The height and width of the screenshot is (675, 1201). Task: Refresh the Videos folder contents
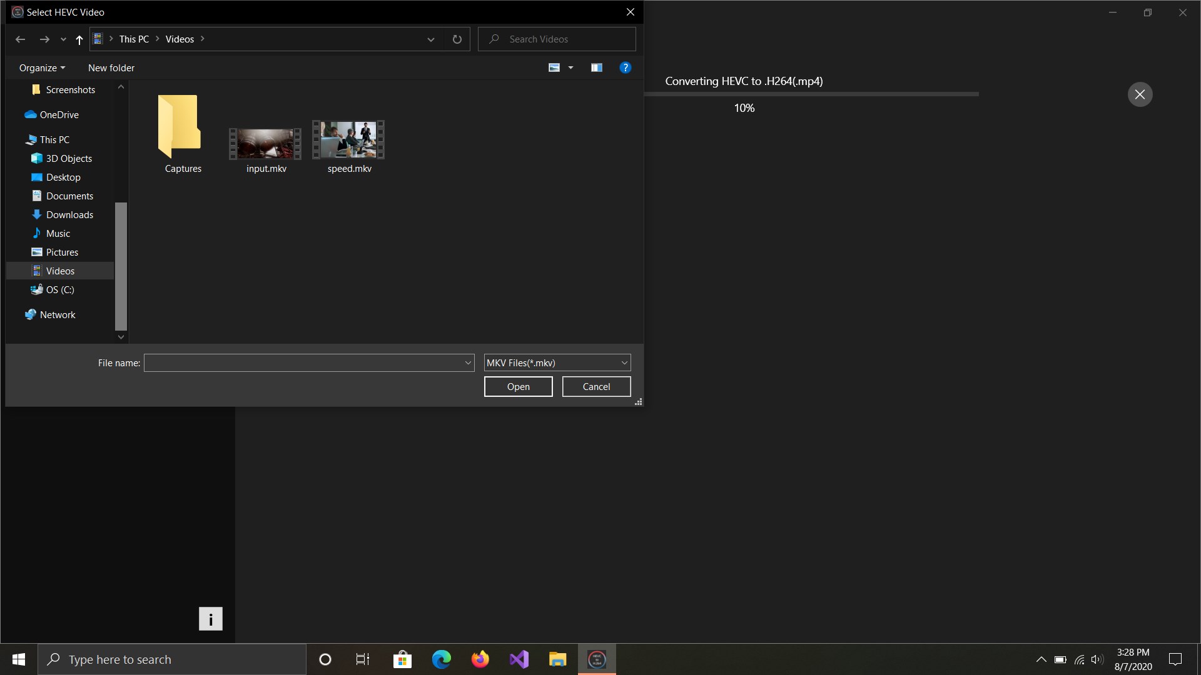coord(457,39)
